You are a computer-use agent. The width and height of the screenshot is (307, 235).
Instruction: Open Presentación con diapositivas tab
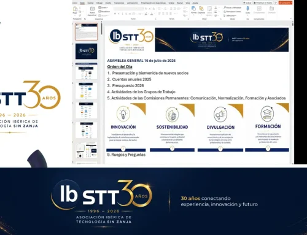click(x=153, y=3)
